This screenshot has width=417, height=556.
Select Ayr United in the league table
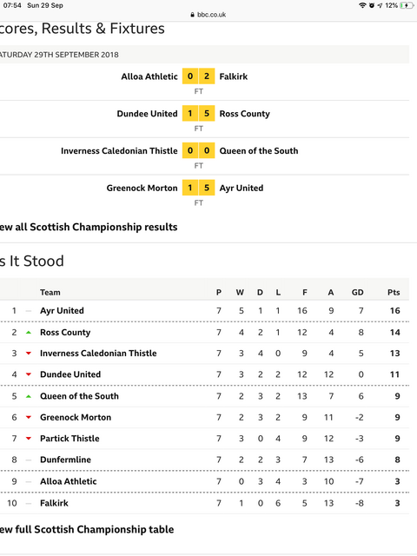point(62,311)
